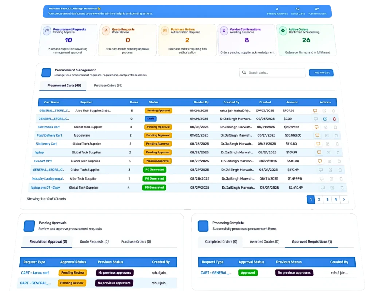373x291 pixels.
Task: Delete the Draft cart using red trash icon
Action: click(334, 119)
